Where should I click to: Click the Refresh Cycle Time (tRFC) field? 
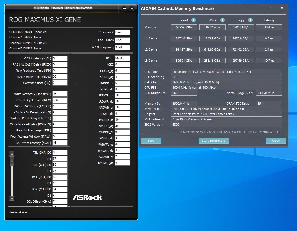click(60, 100)
